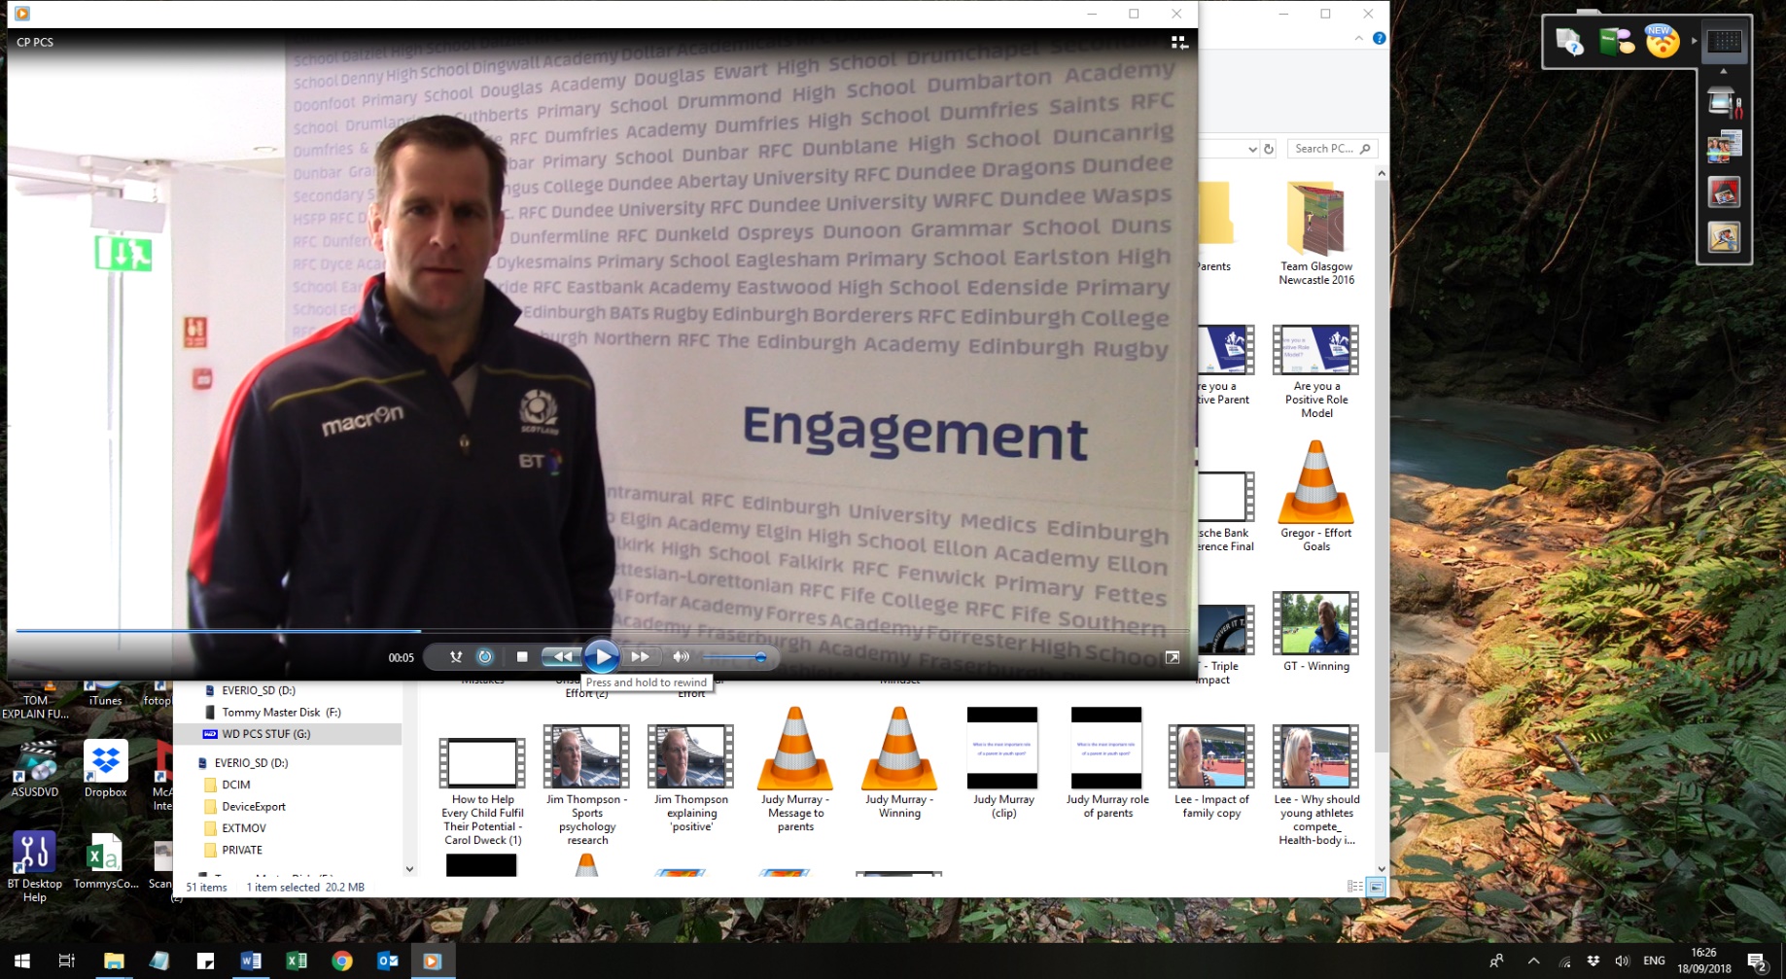Click navigation pane scroll down arrow
1786x979 pixels.
tap(409, 869)
